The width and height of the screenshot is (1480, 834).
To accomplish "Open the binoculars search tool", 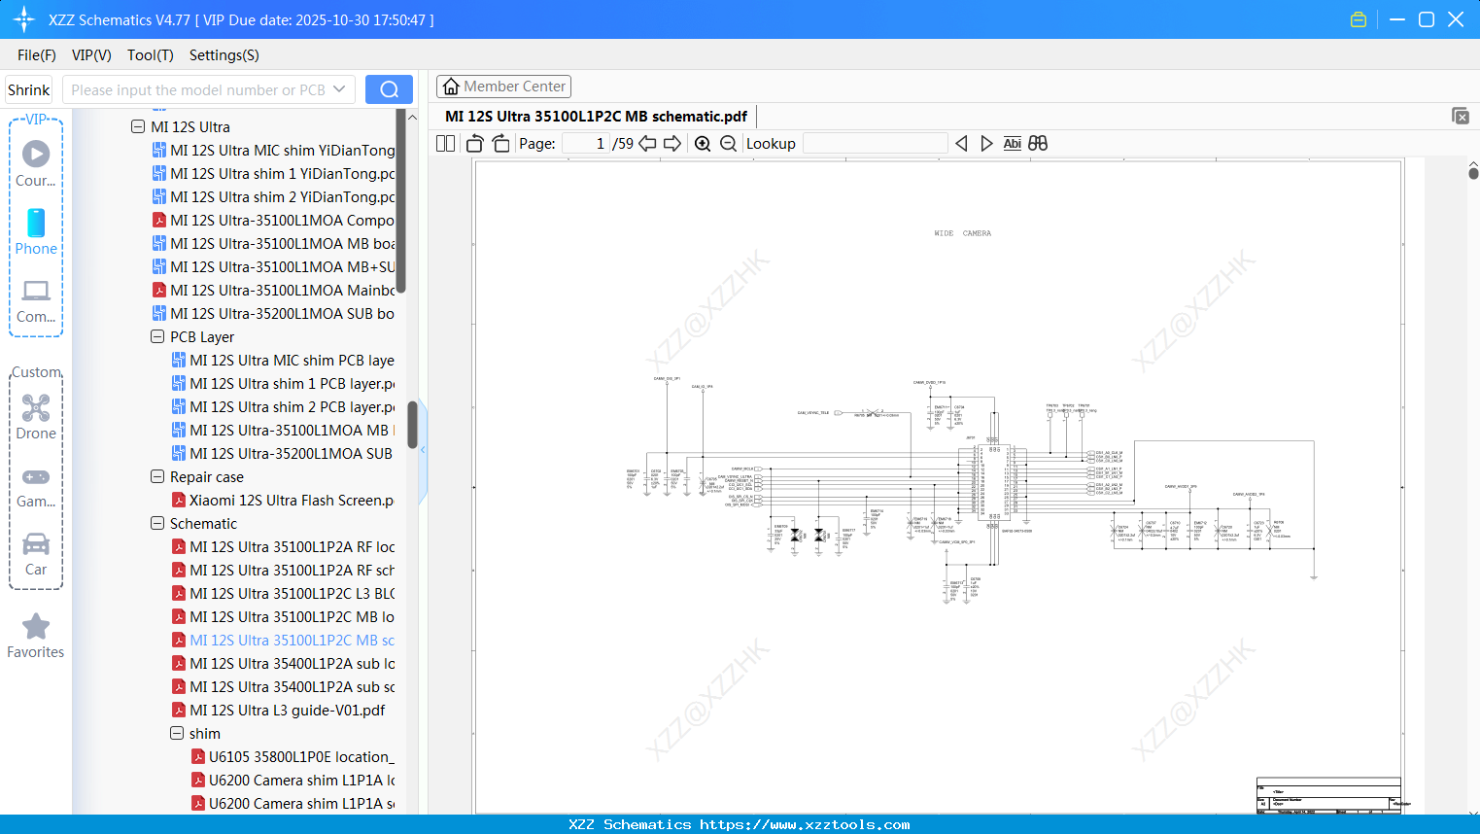I will pos(1037,143).
